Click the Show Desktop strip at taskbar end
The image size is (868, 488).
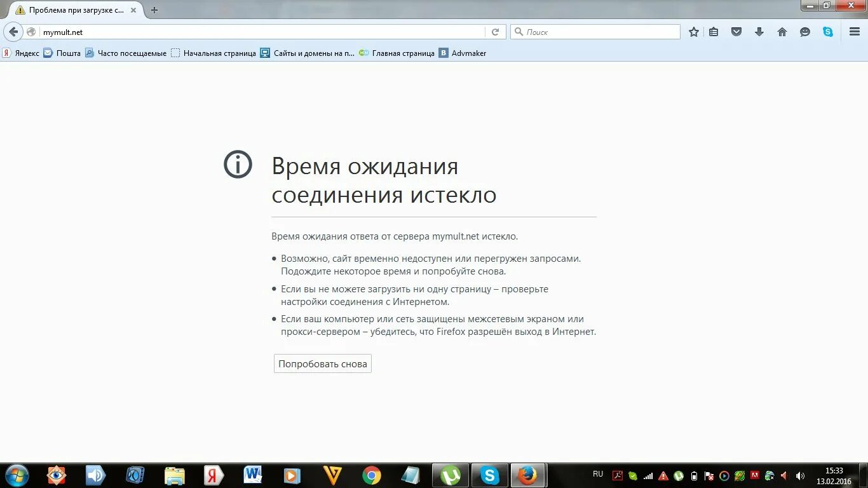click(x=864, y=475)
